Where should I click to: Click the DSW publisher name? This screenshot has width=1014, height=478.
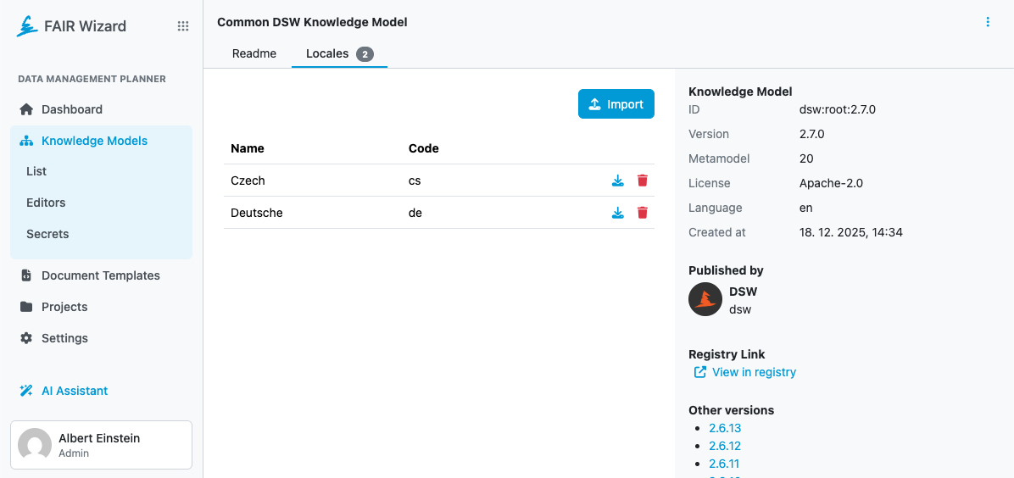click(743, 291)
